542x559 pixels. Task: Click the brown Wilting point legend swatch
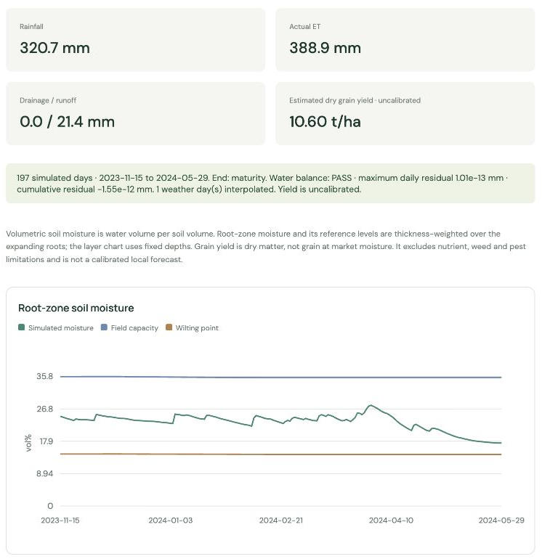coord(169,327)
